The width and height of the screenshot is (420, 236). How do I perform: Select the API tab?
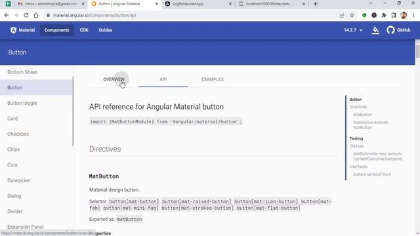(163, 79)
